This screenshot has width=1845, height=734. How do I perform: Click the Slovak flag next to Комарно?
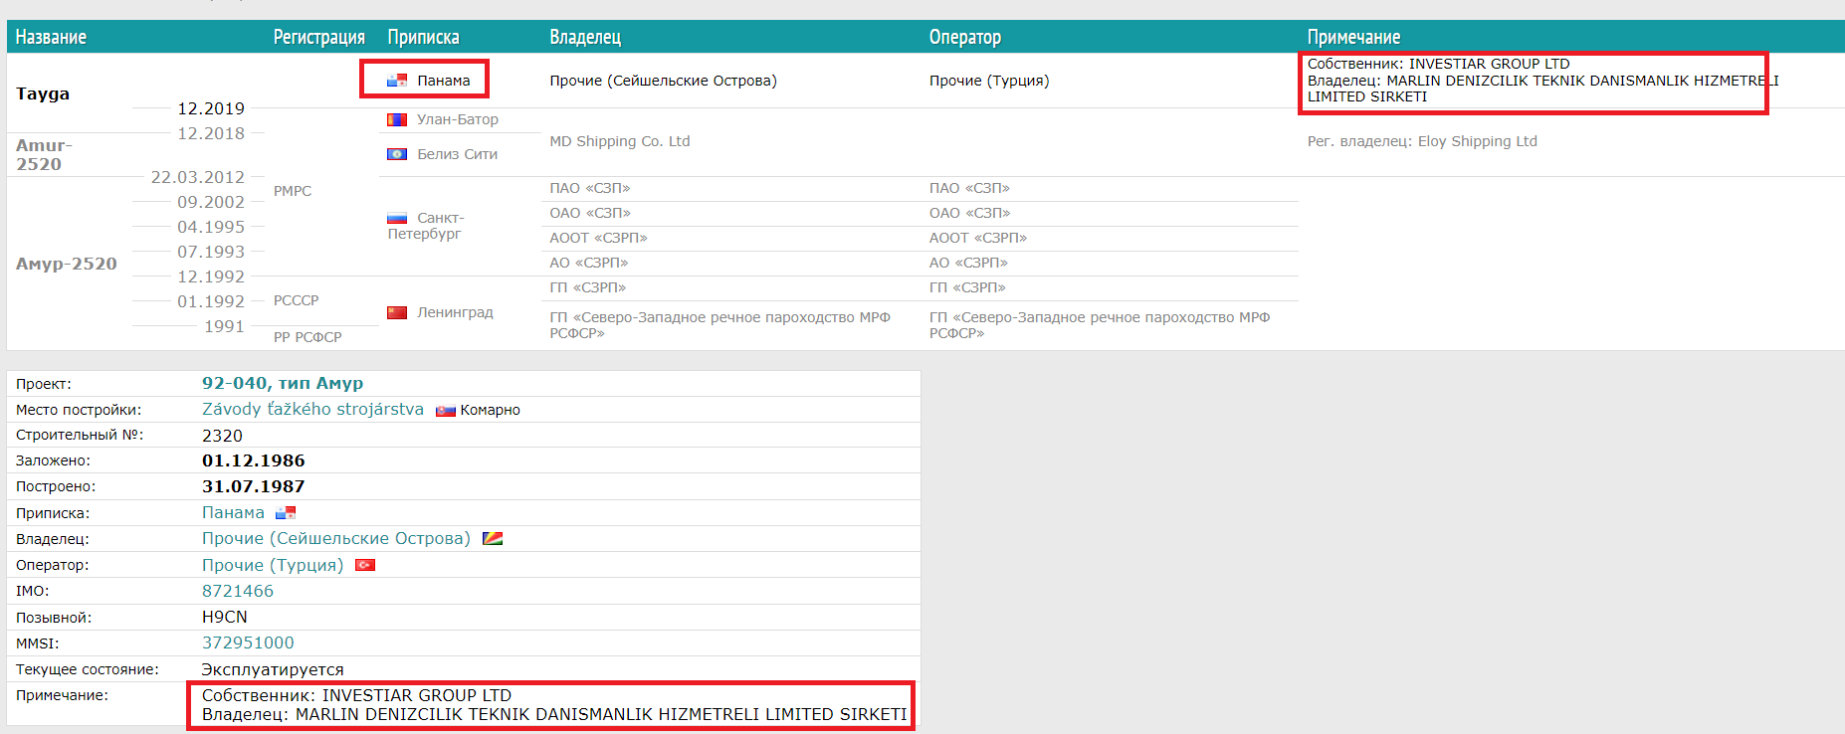[x=445, y=410]
